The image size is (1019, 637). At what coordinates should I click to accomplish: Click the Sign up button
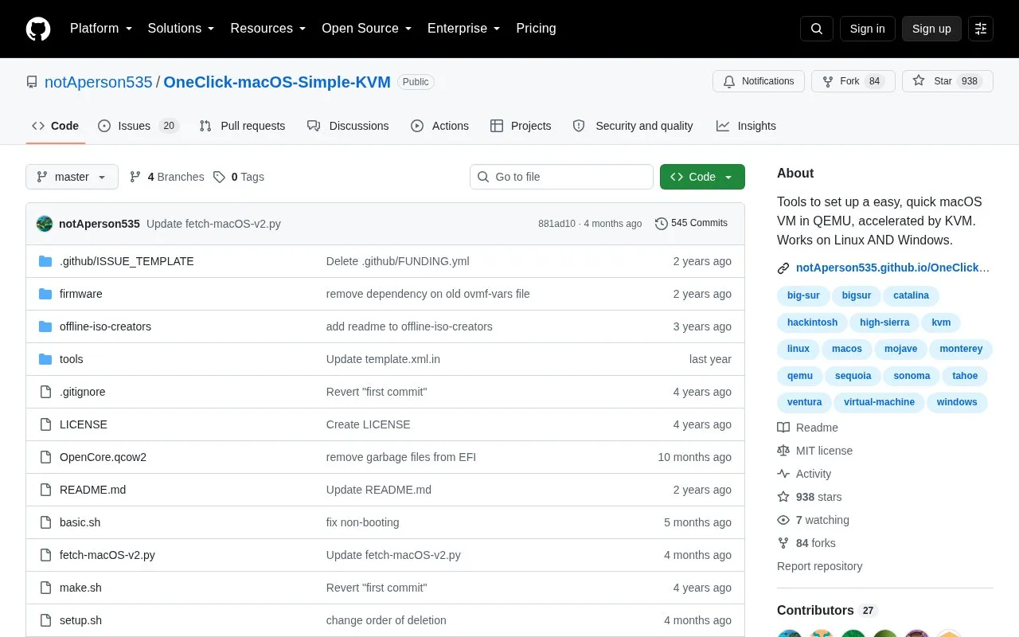tap(931, 29)
